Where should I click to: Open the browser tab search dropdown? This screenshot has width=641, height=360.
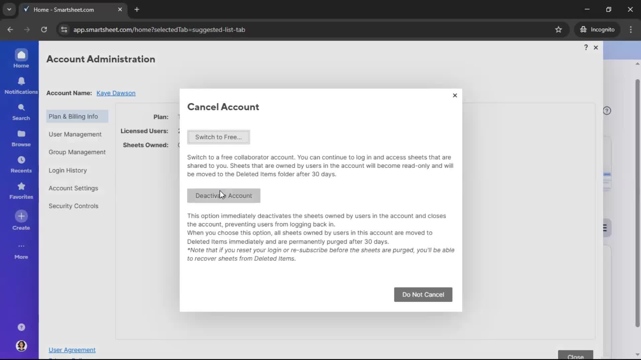click(9, 9)
